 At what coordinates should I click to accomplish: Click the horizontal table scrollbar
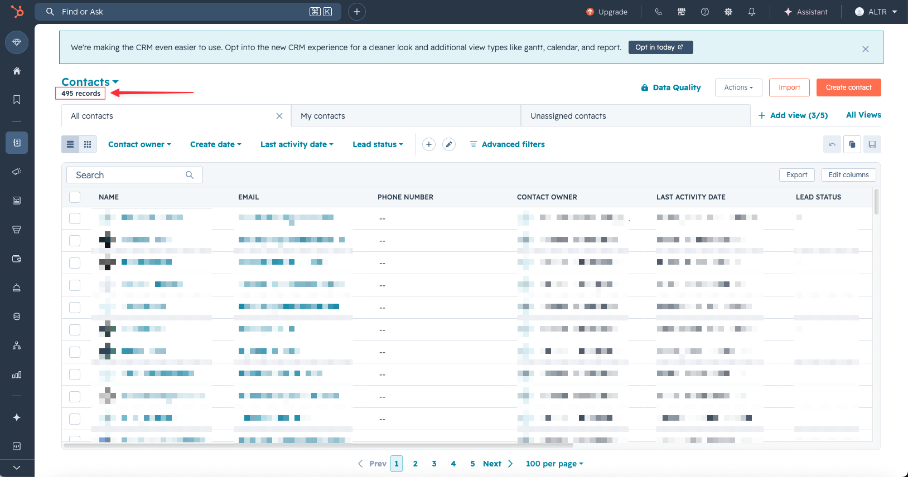pyautogui.click(x=318, y=445)
